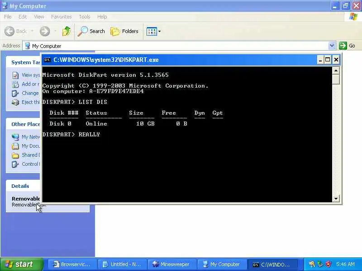Open Control Panel link

click(x=31, y=164)
